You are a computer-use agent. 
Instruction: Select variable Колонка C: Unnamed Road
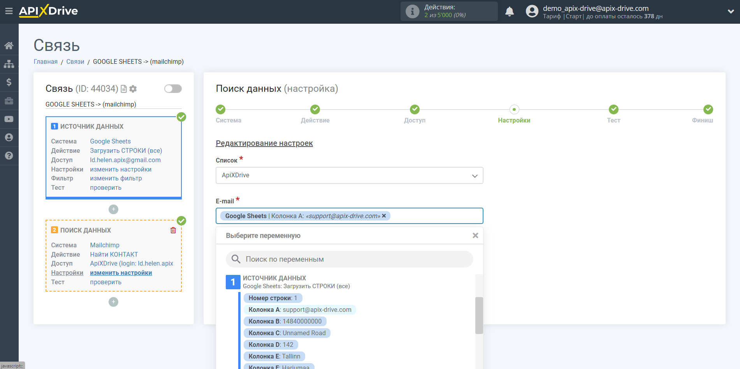click(287, 333)
